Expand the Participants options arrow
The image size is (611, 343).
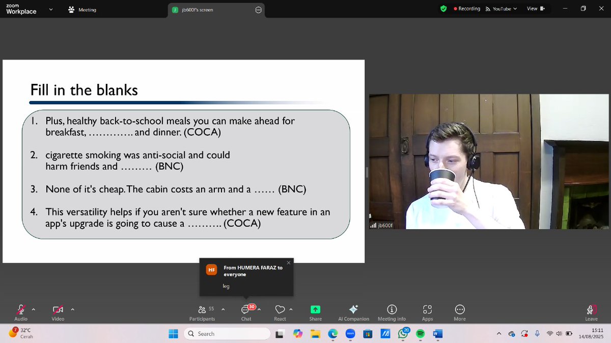(223, 309)
